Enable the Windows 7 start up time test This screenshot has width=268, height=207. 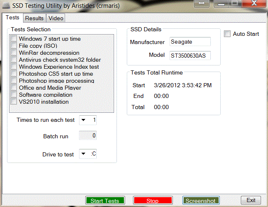[14, 39]
